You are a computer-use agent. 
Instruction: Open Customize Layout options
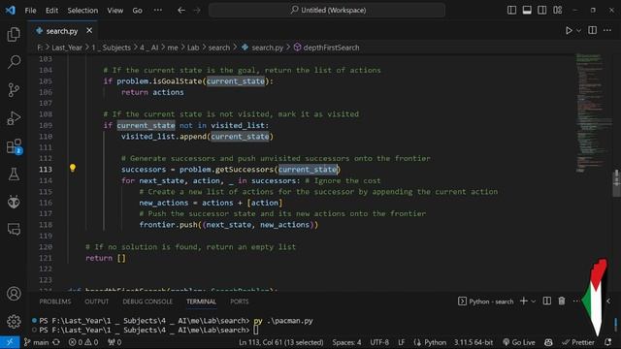(x=557, y=10)
